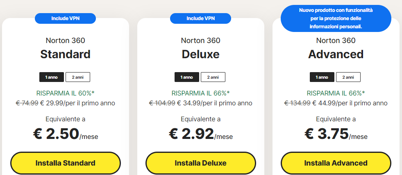Viewport: 402px width, 175px height.
Task: Click the € 2.92/mese price
Action: click(201, 134)
